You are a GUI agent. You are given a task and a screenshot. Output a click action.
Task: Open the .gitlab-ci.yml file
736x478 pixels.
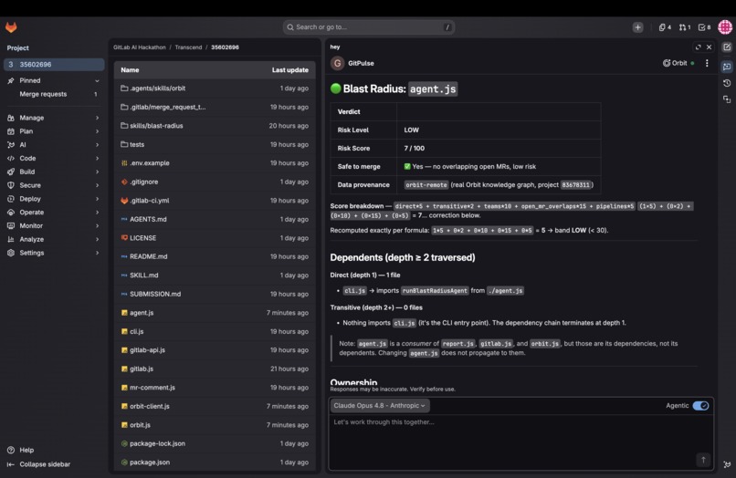150,201
